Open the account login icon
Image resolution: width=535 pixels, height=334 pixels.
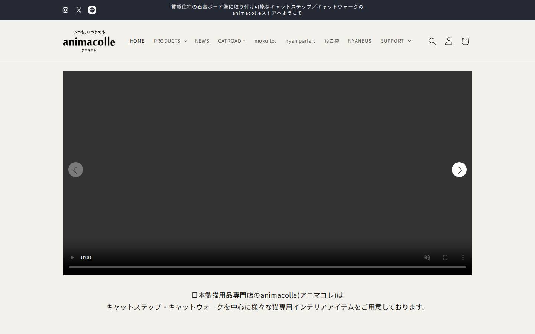click(x=449, y=41)
